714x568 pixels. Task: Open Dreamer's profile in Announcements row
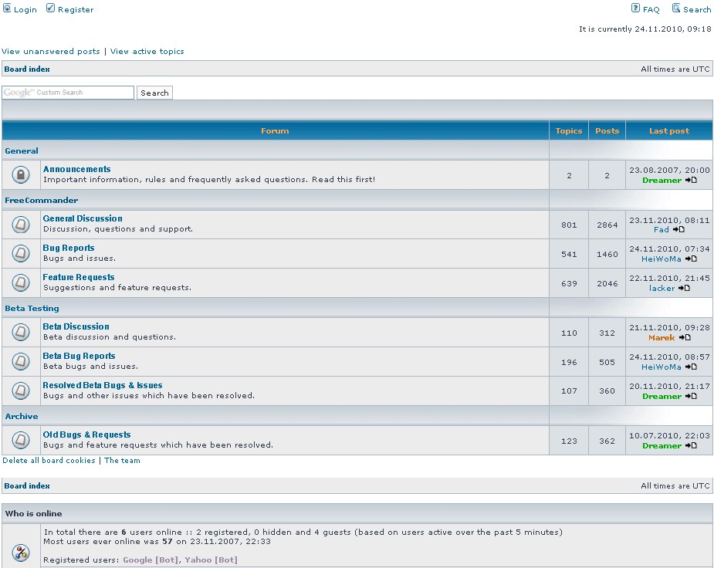click(x=662, y=181)
